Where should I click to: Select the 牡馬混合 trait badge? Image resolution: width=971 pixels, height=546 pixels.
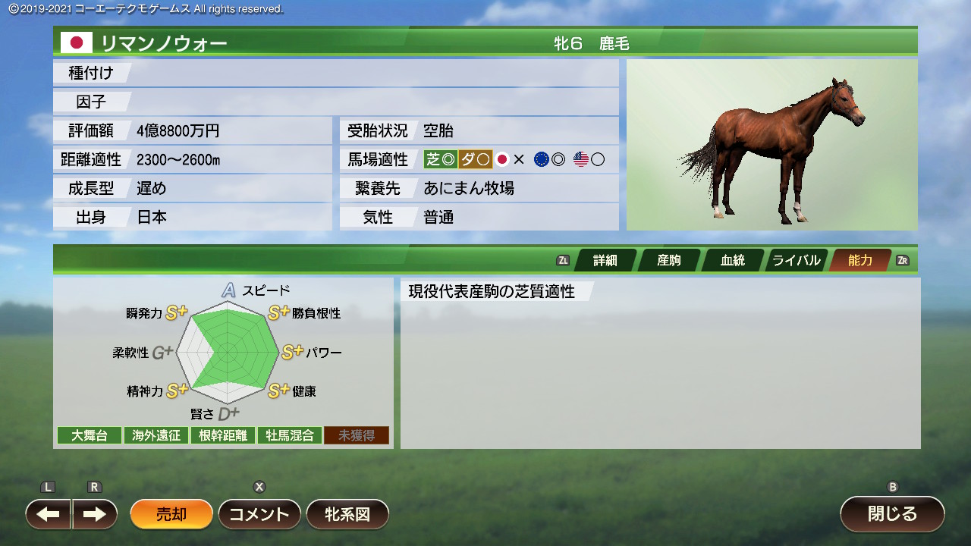pos(290,435)
